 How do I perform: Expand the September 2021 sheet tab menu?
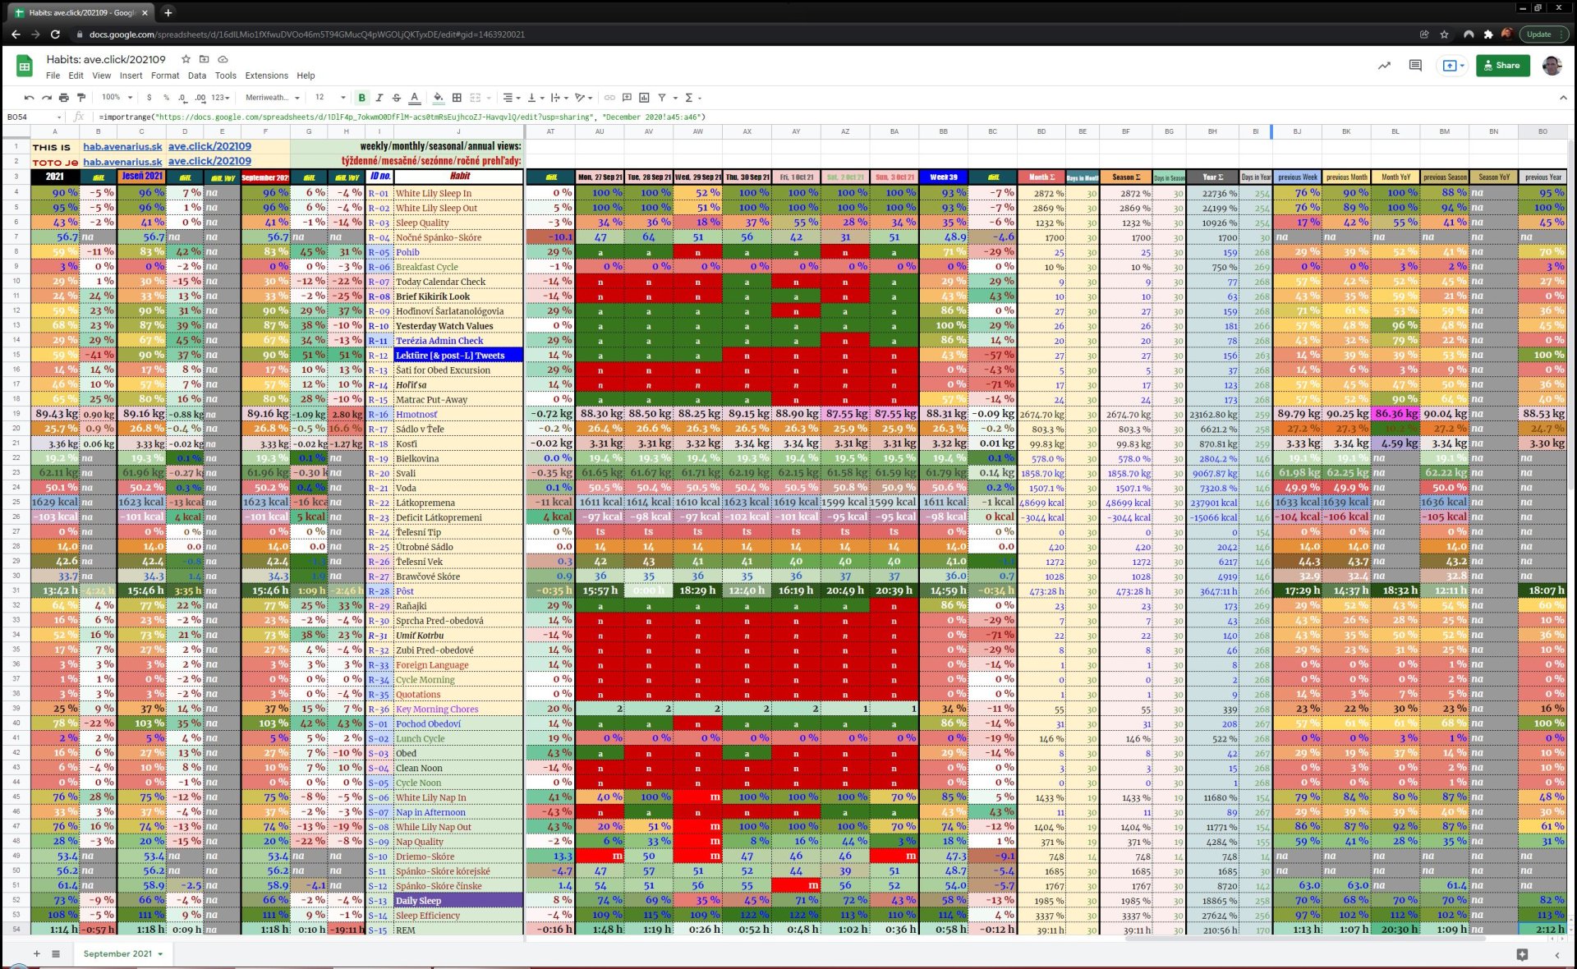pyautogui.click(x=160, y=954)
